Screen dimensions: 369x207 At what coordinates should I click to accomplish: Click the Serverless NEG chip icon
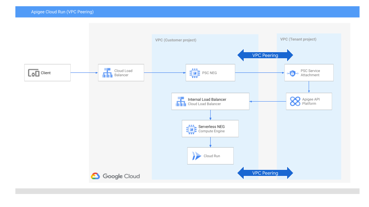click(x=191, y=129)
